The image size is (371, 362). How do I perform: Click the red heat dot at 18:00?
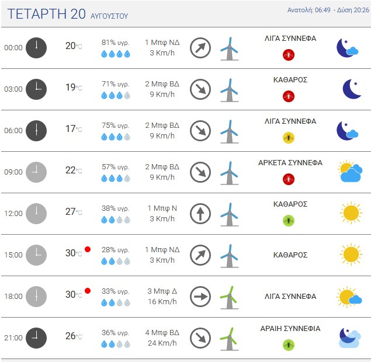[x=88, y=291]
